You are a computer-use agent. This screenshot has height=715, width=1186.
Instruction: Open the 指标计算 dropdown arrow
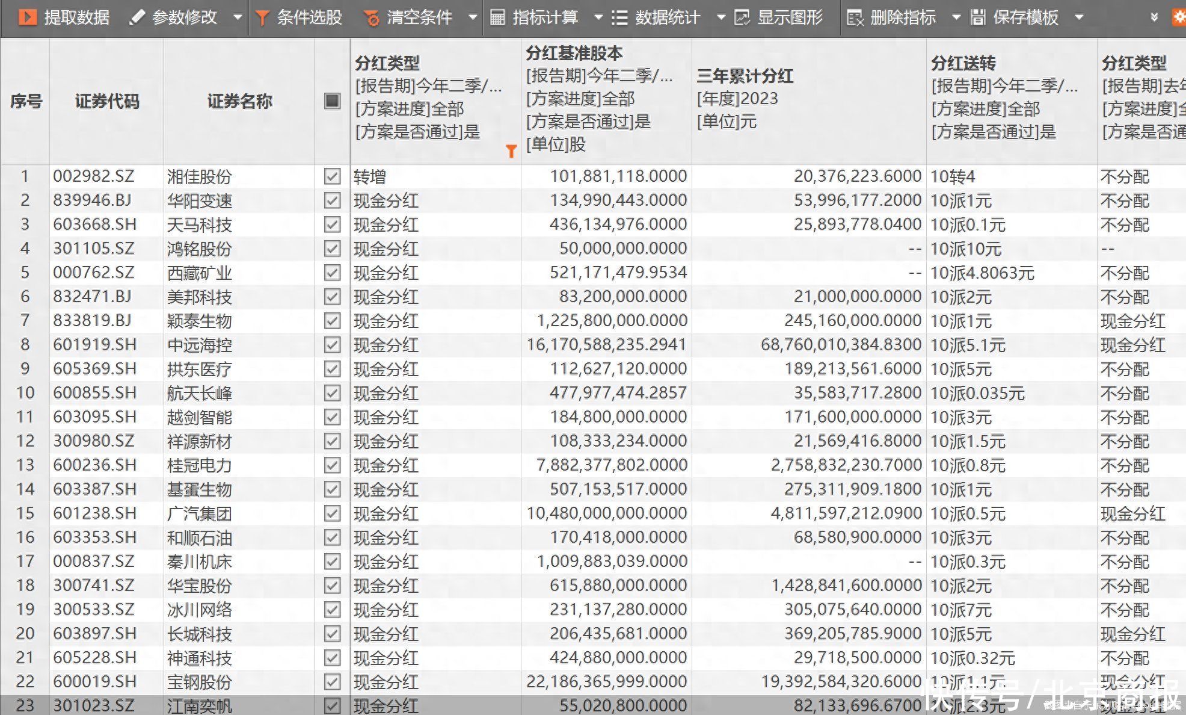[598, 17]
